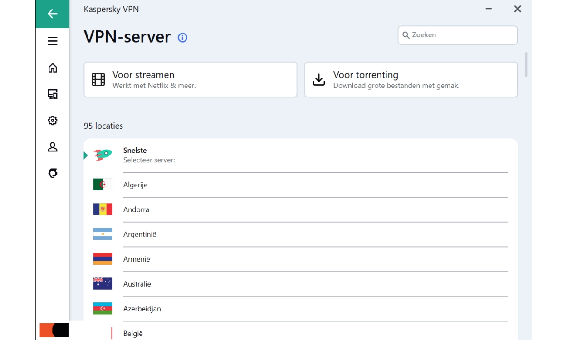Click the support headset sidebar icon
567x340 pixels.
[x=53, y=173]
